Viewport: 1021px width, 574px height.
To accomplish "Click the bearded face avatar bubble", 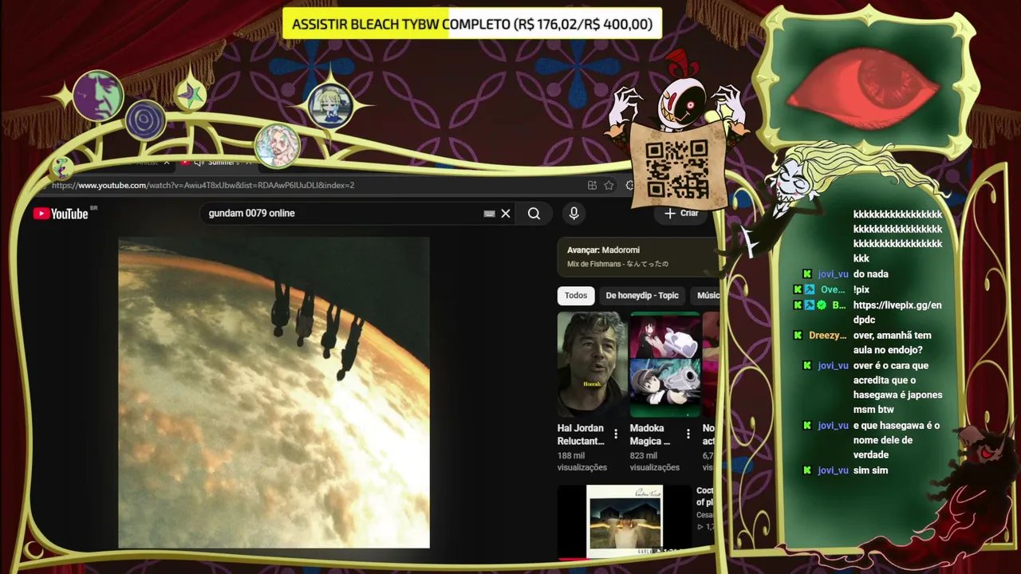I will click(x=277, y=145).
